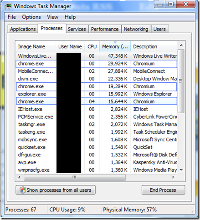Click the 47,348 K memory value

[118, 56]
